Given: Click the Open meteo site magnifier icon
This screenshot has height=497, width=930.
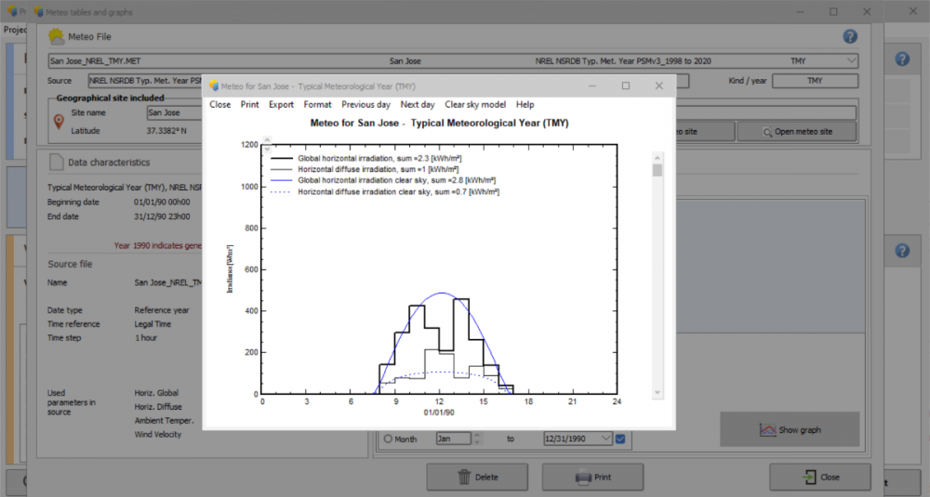Looking at the screenshot, I should (x=767, y=132).
